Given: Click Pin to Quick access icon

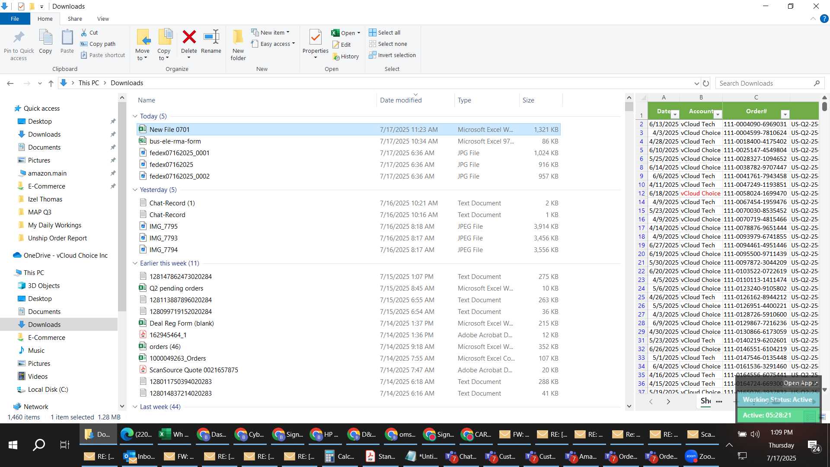Looking at the screenshot, I should tap(19, 38).
